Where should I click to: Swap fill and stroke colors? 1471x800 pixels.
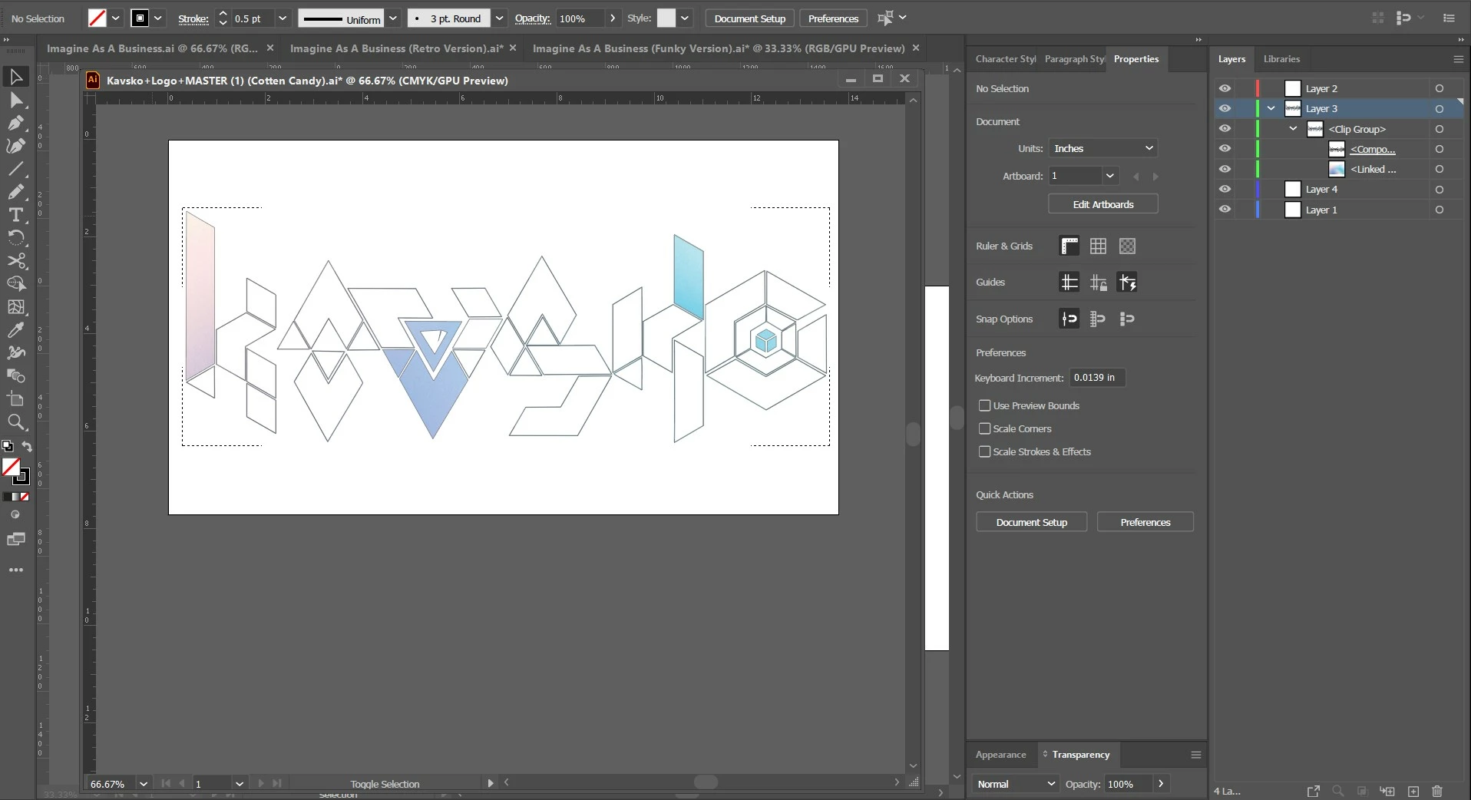[x=27, y=446]
